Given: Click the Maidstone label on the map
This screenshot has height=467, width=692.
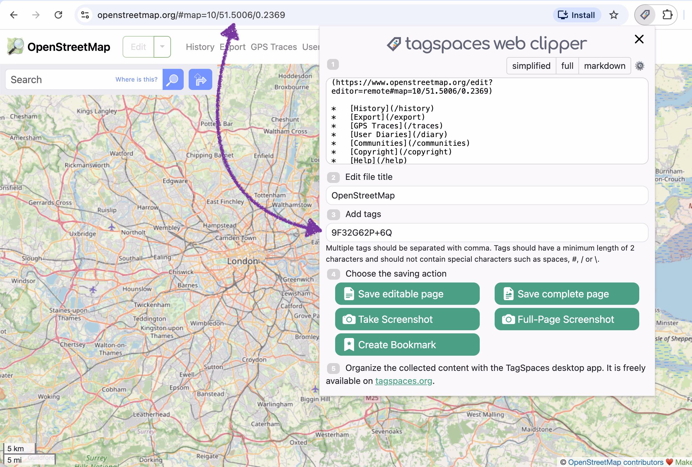Looking at the screenshot, I should click(537, 429).
